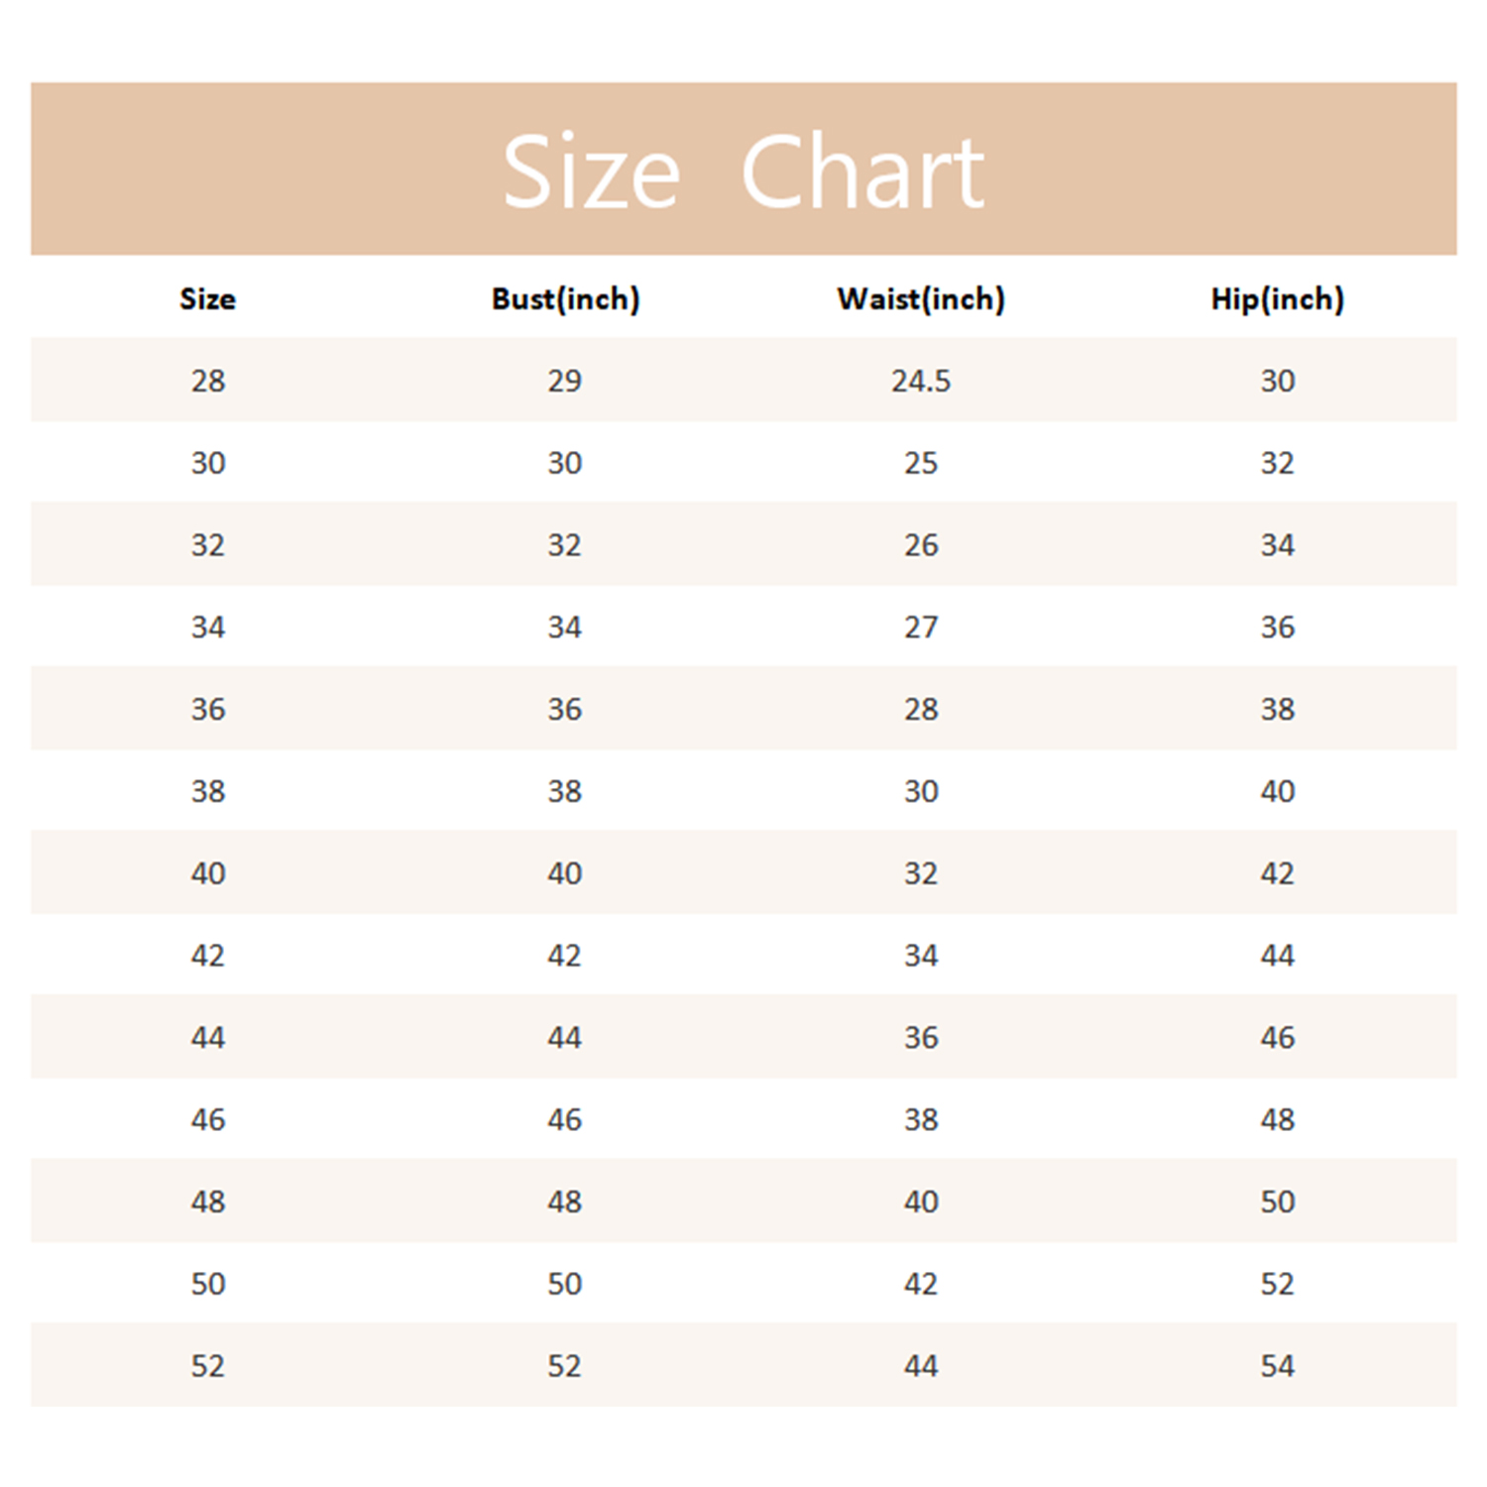Click size 40 in the Size column
1487x1487 pixels.
(208, 873)
